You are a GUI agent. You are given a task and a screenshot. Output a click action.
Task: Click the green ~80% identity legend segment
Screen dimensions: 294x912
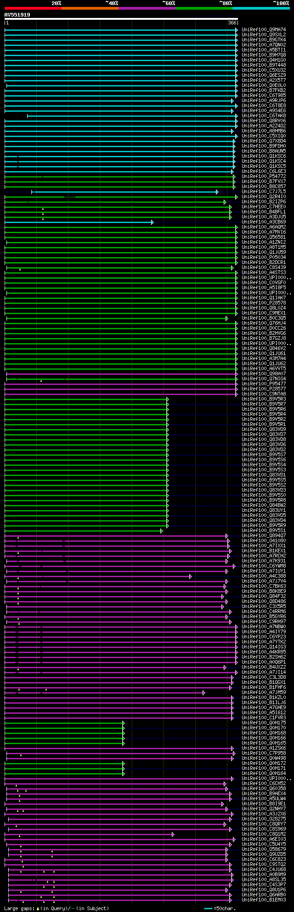204,8
